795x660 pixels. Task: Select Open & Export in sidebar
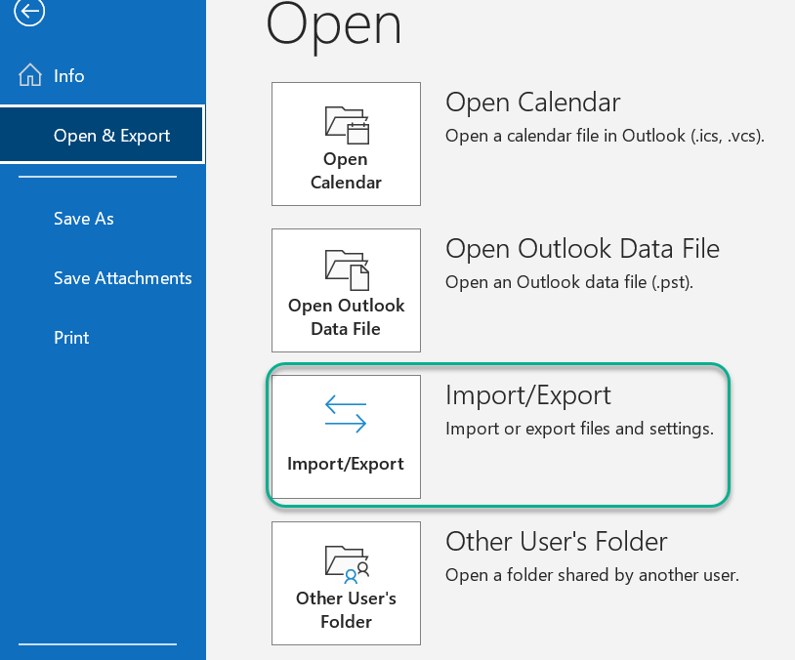111,136
